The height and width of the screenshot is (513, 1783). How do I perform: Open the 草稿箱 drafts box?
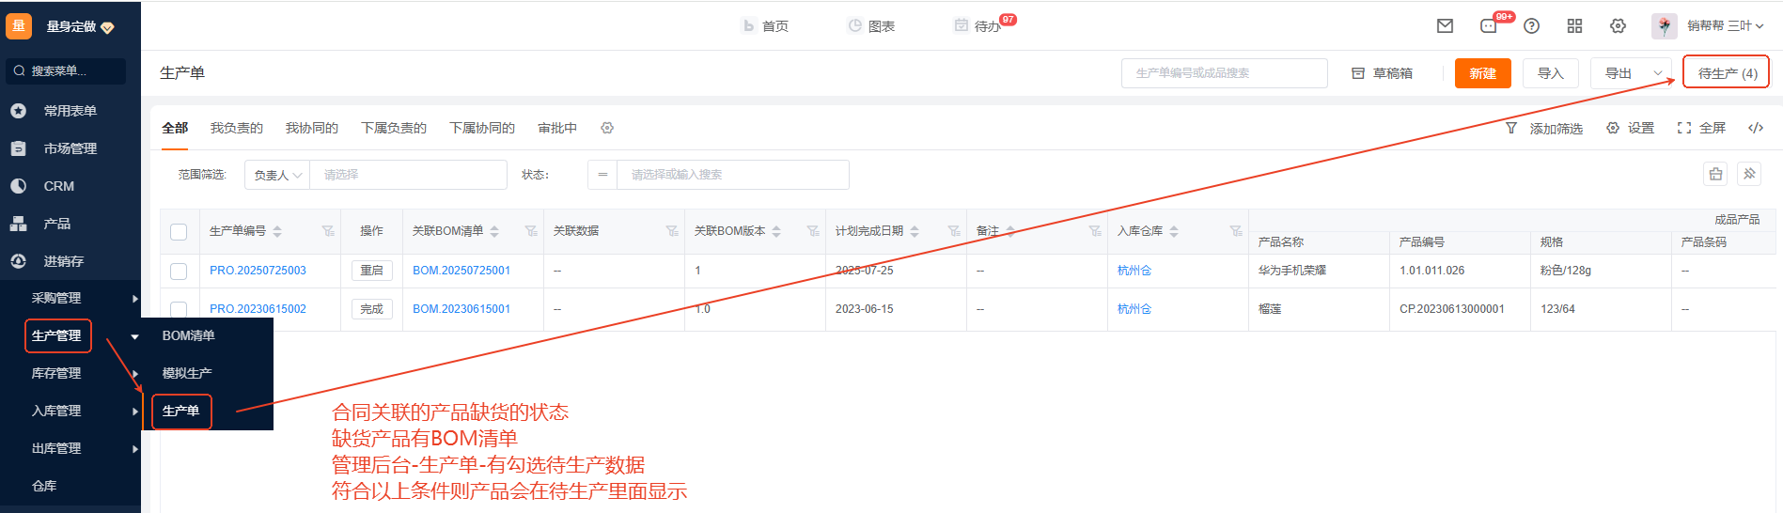point(1383,73)
